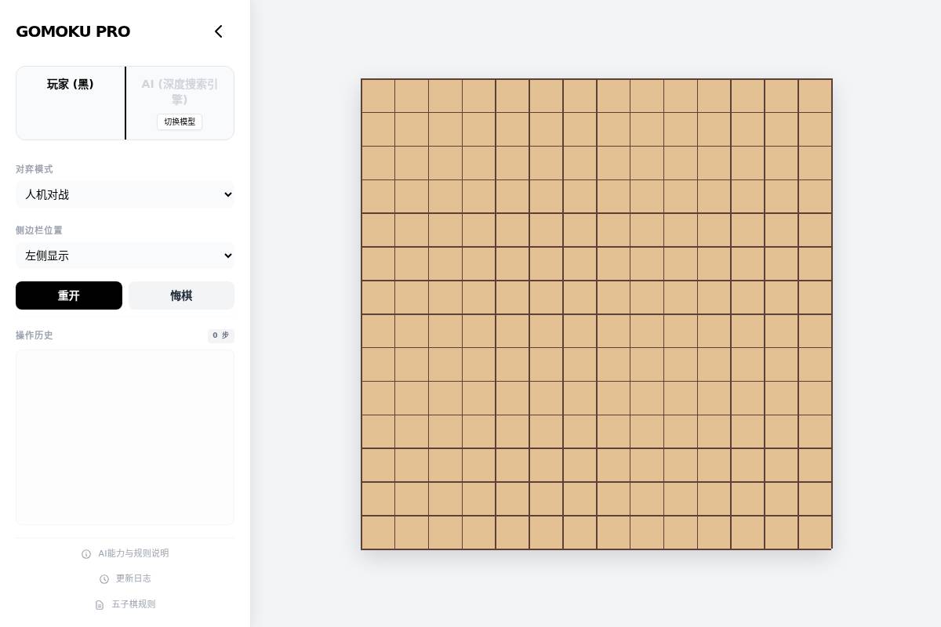This screenshot has width=941, height=627.
Task: Collapse the sidebar using the arrow icon
Action: click(x=219, y=31)
